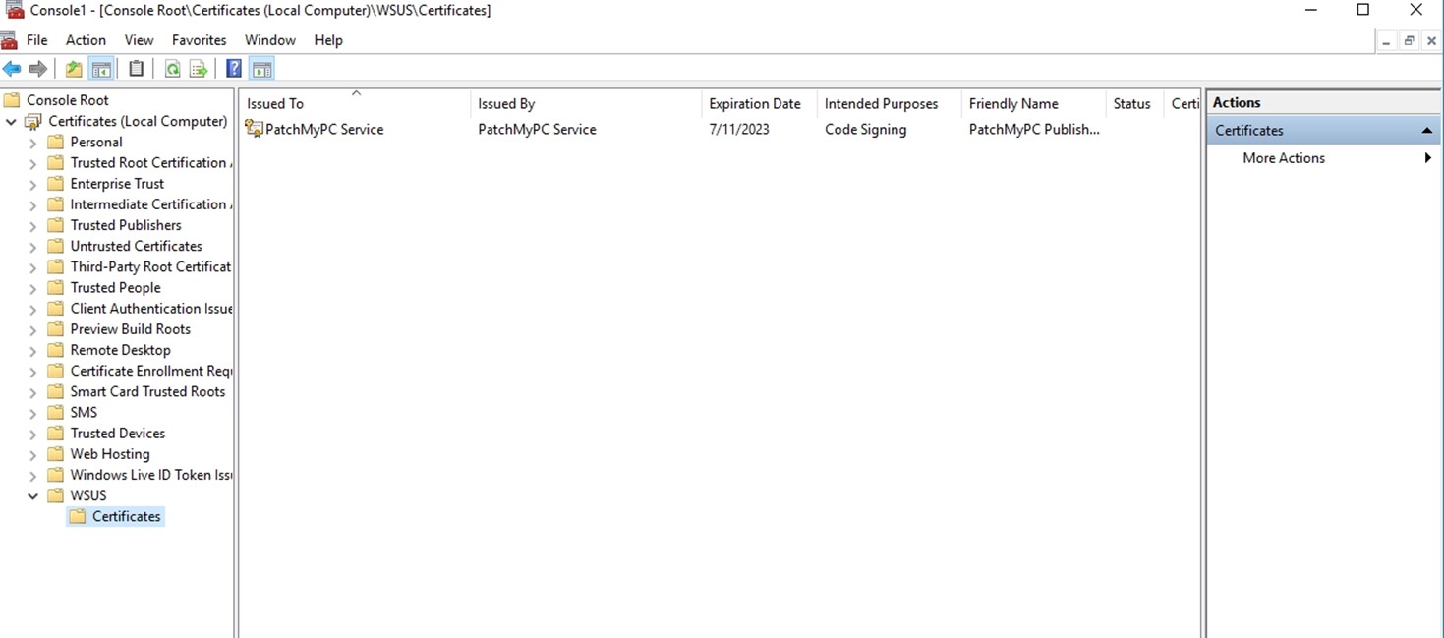Image resolution: width=1444 pixels, height=638 pixels.
Task: Expand Intermediate Certification Authorities node
Action: click(32, 204)
